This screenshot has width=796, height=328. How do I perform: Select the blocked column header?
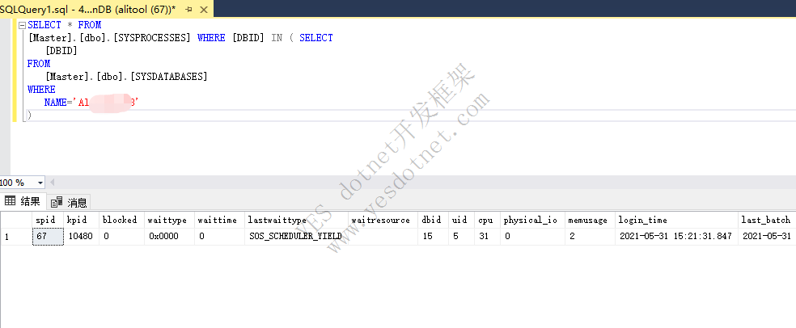(x=121, y=220)
